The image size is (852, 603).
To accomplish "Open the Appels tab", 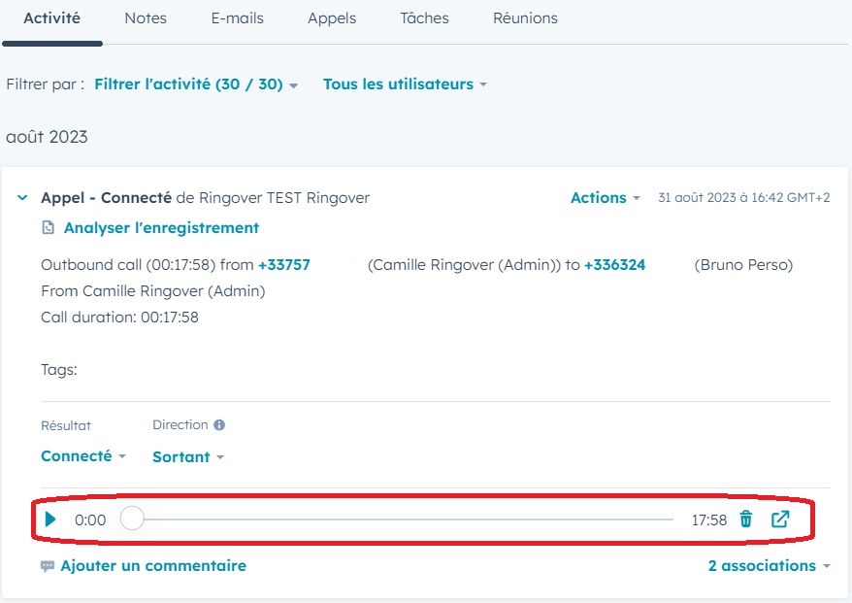I will pyautogui.click(x=332, y=17).
